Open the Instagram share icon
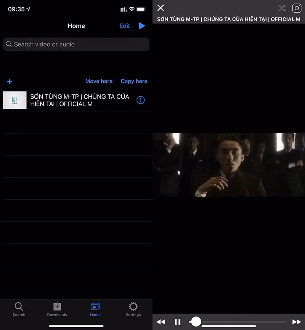This screenshot has height=330, width=305. point(297,8)
